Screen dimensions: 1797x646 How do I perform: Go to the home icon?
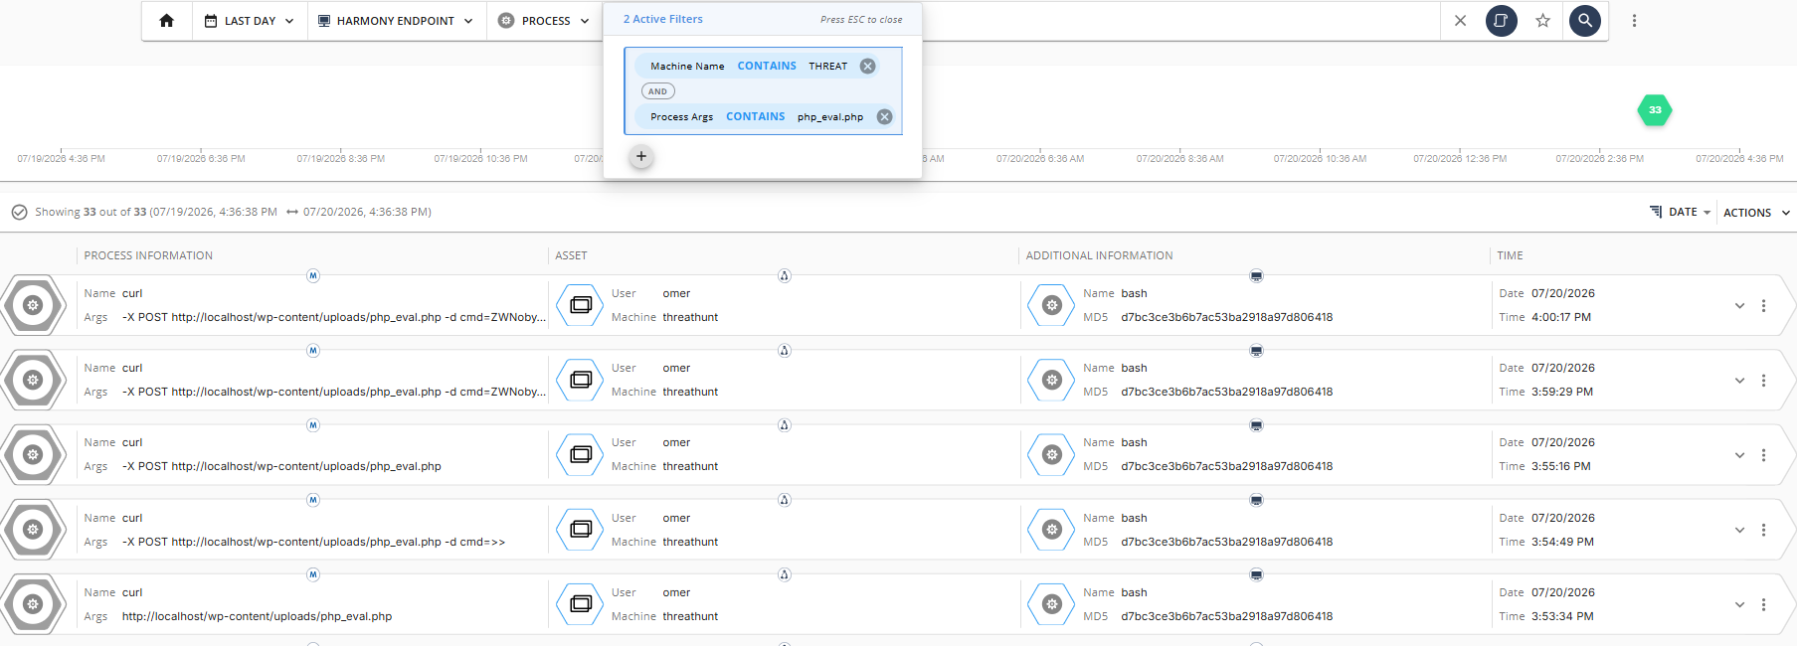point(166,20)
